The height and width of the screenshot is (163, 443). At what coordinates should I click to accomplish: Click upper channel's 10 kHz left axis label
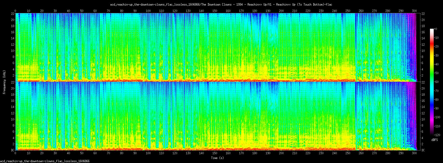[13, 51]
